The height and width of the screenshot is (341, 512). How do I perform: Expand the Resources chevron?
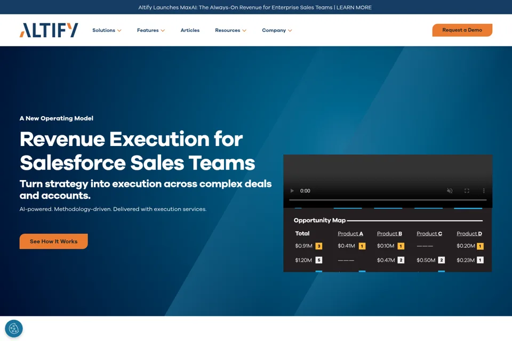tap(244, 30)
